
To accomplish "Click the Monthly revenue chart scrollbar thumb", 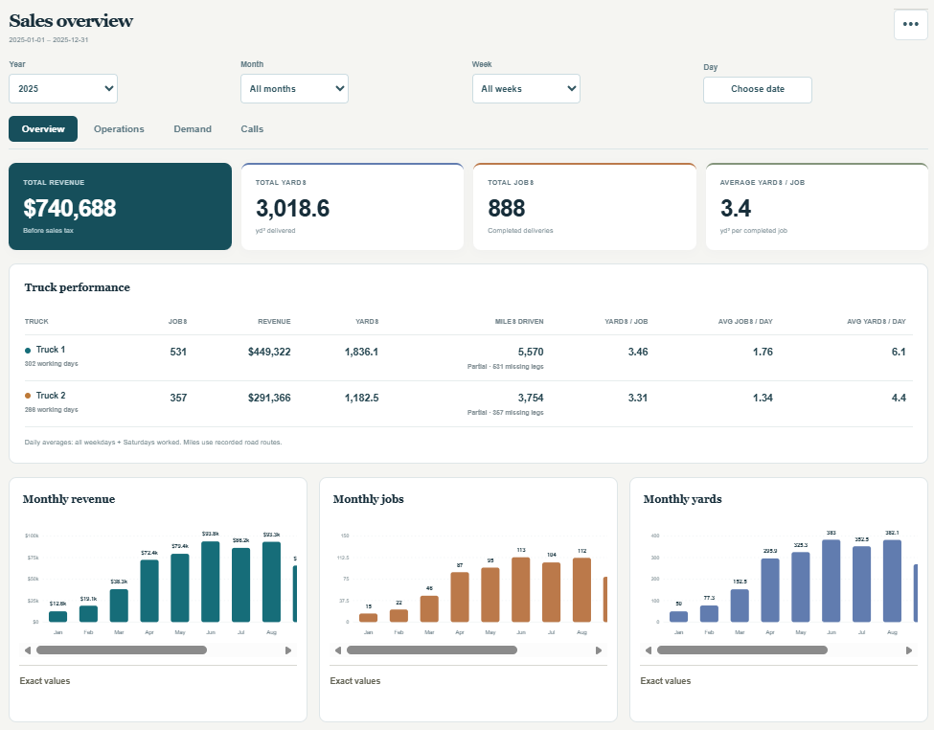I will click(122, 650).
